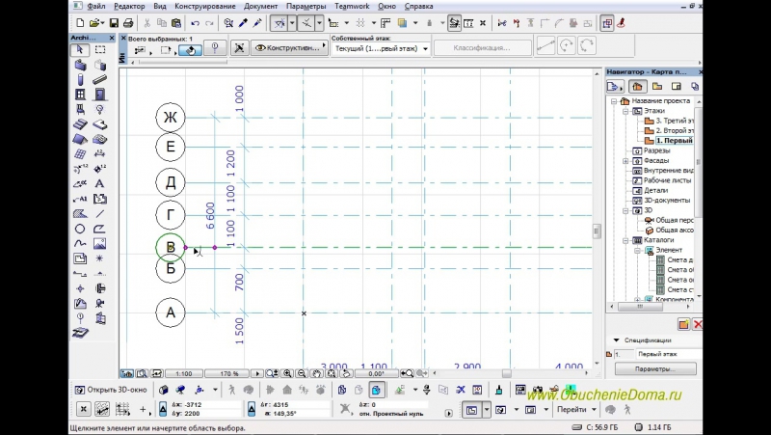Toggle snap guides button

[x=306, y=23]
